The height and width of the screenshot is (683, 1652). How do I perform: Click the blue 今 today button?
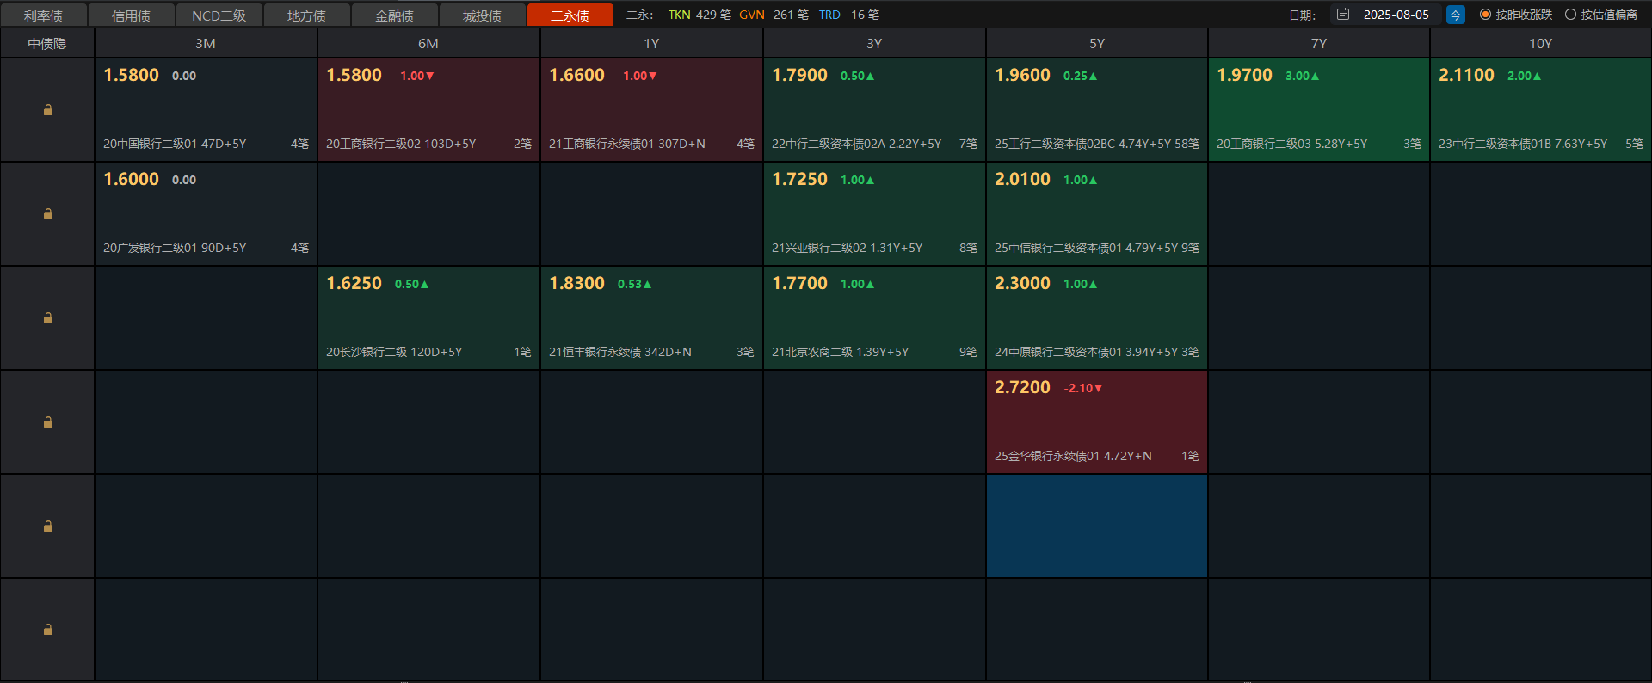click(x=1456, y=15)
